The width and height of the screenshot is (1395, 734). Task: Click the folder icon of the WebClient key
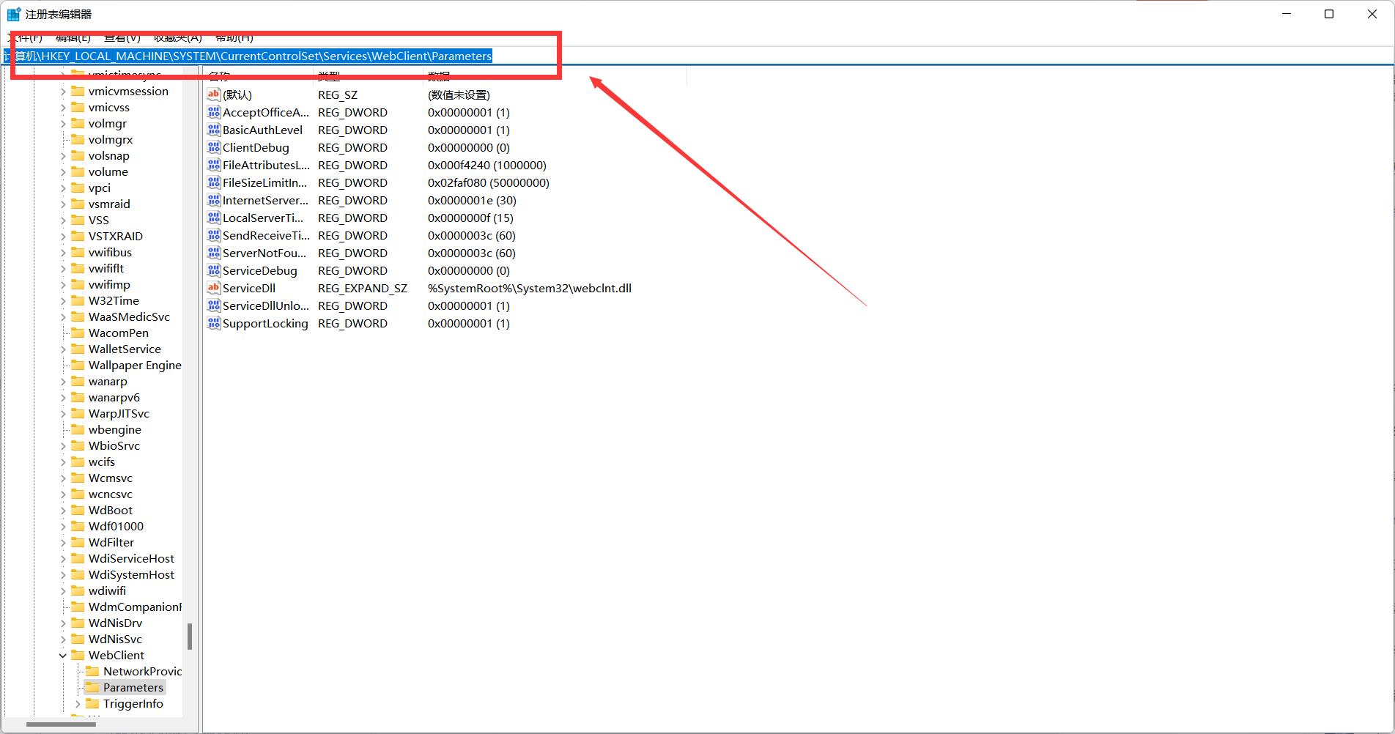click(x=78, y=655)
